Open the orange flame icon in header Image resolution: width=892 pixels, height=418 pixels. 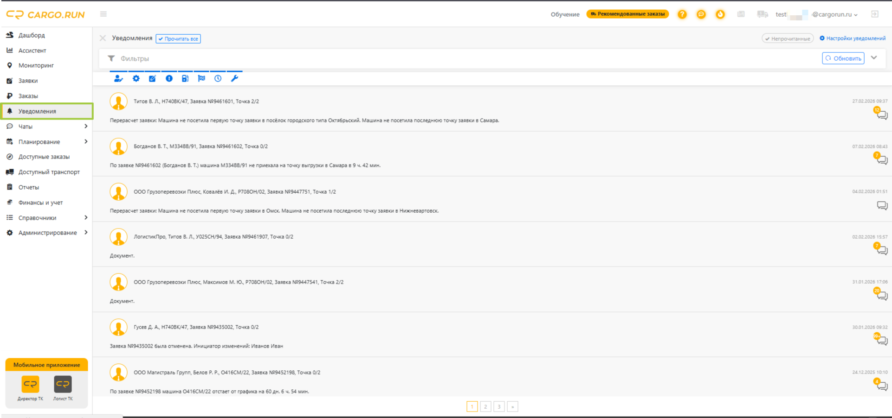720,14
